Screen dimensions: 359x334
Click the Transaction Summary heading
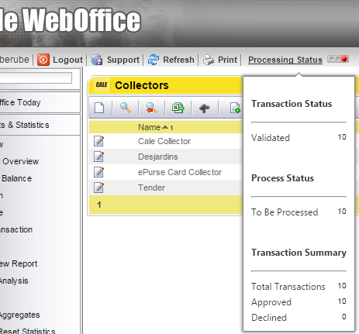click(x=299, y=253)
